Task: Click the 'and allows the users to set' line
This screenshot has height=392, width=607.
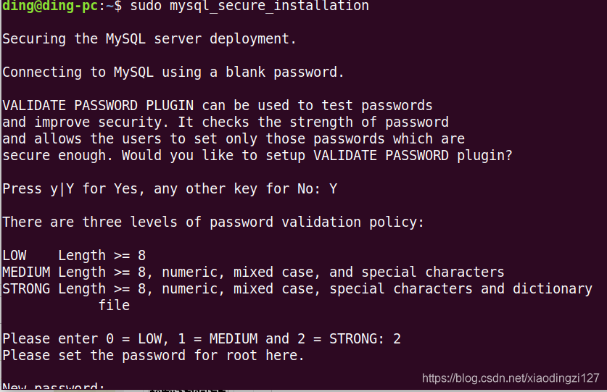Action: [234, 139]
